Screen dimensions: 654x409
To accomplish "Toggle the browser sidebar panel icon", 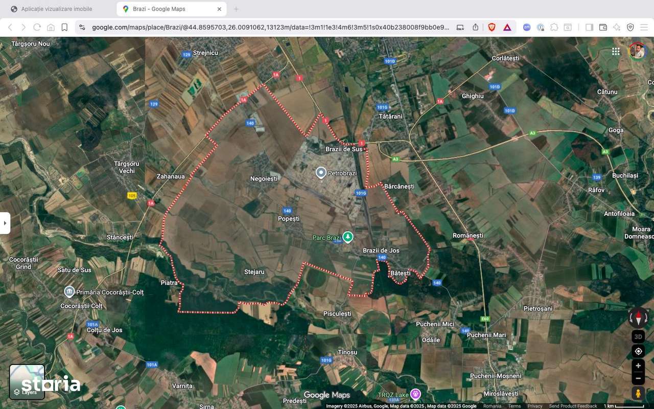I will pos(589,27).
